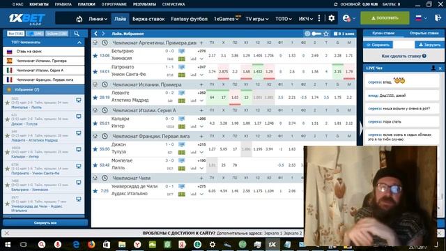
Task: Show statistics chart for Леванте match
Action: point(194,100)
